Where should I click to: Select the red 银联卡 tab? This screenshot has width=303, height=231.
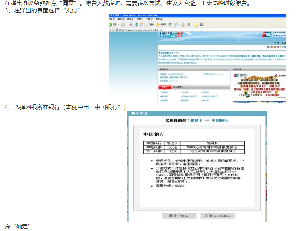165,87
